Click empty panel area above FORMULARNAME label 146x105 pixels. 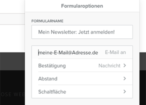[x=82, y=16]
